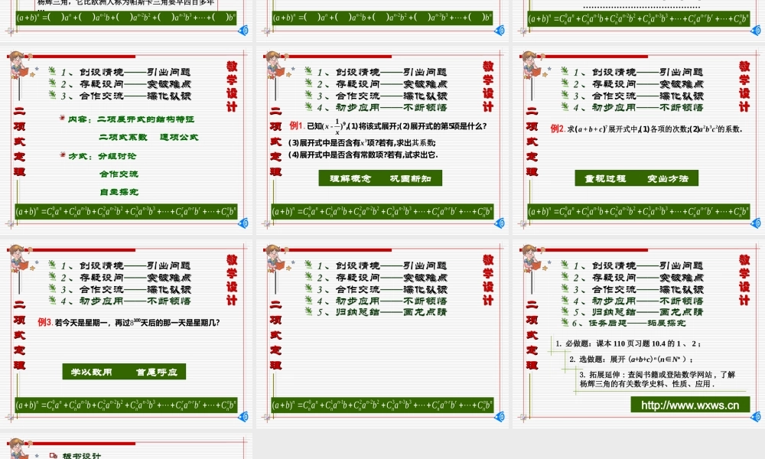Click the vertical 数学设计 text in the 例2 slide
This screenshot has width=765, height=459.
click(x=744, y=86)
